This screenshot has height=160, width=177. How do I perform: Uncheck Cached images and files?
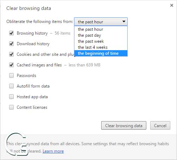[11, 65]
